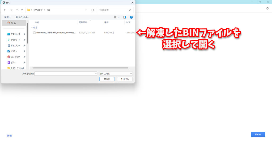Click the 始める button
Screen dimensions: 272x142
[258, 135]
